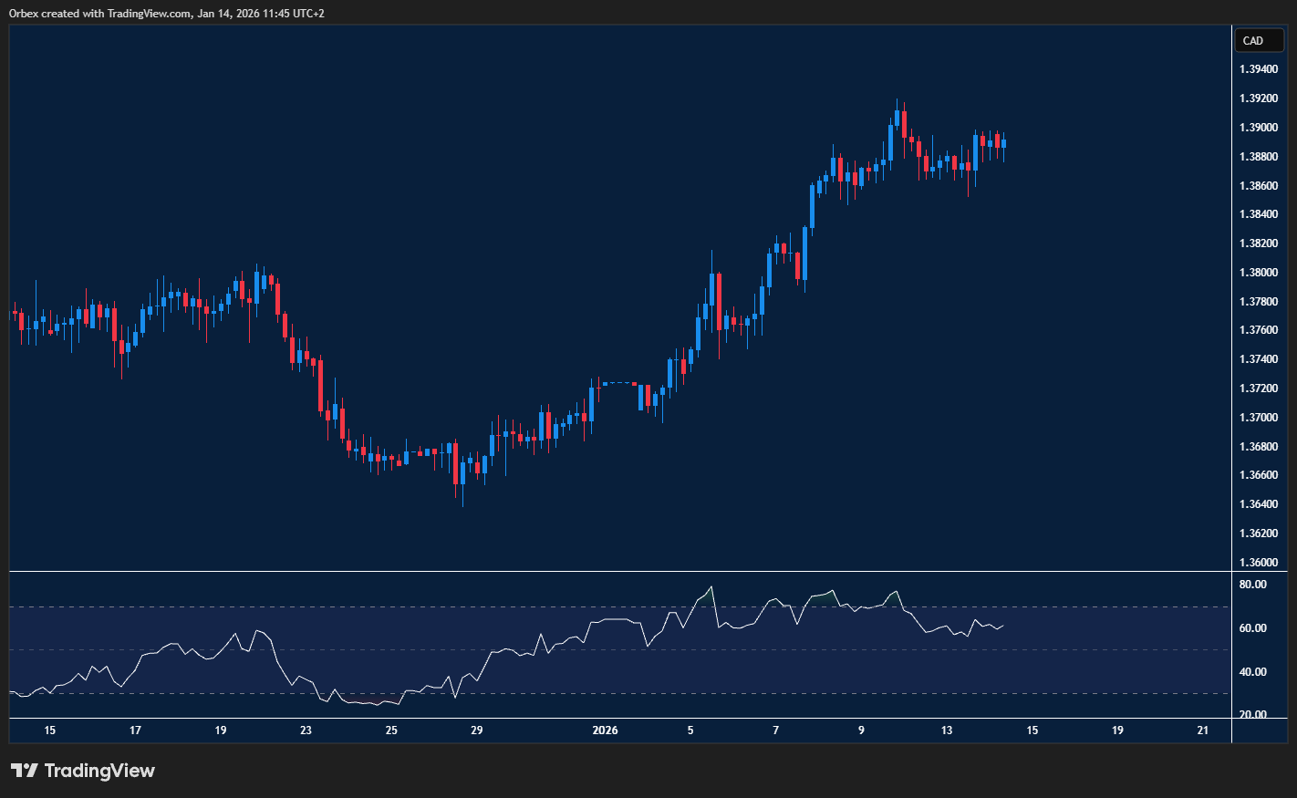Select the dashed gap line near 1.37200
This screenshot has height=798, width=1297.
[618, 384]
